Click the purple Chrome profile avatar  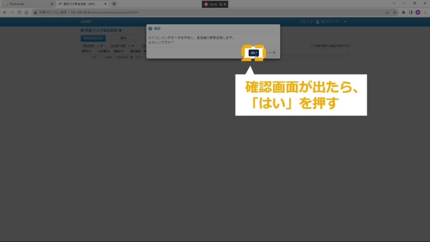418,13
